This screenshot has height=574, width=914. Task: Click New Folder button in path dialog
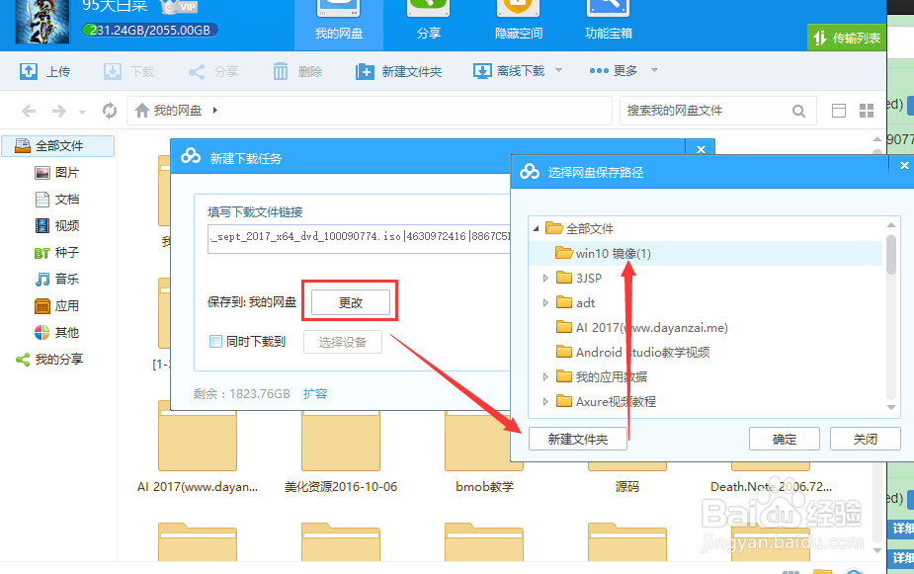578,439
